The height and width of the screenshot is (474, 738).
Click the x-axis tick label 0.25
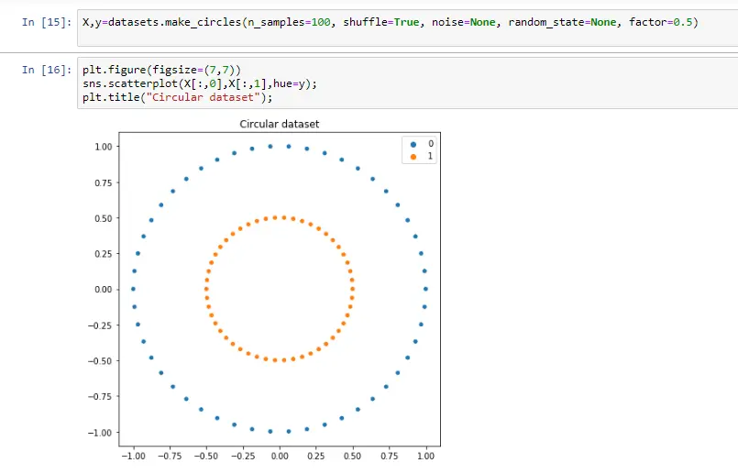click(x=315, y=456)
